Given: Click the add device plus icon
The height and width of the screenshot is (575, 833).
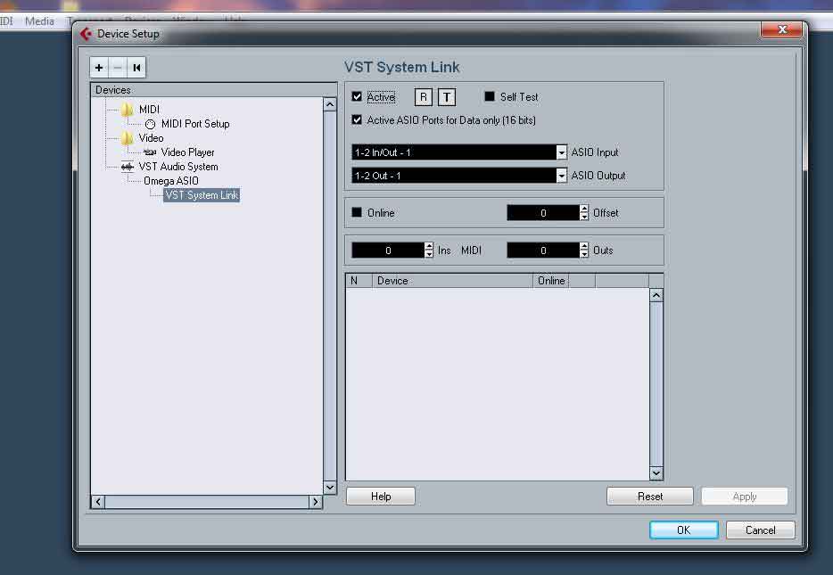Looking at the screenshot, I should 99,68.
